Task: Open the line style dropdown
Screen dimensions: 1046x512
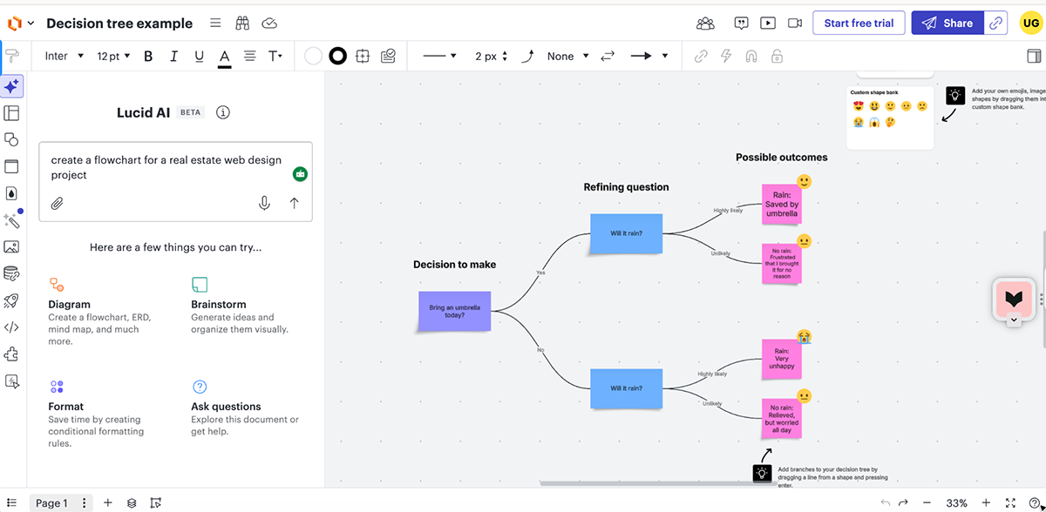Action: [438, 56]
